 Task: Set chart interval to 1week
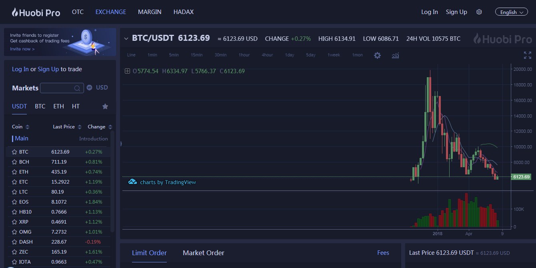pos(334,55)
